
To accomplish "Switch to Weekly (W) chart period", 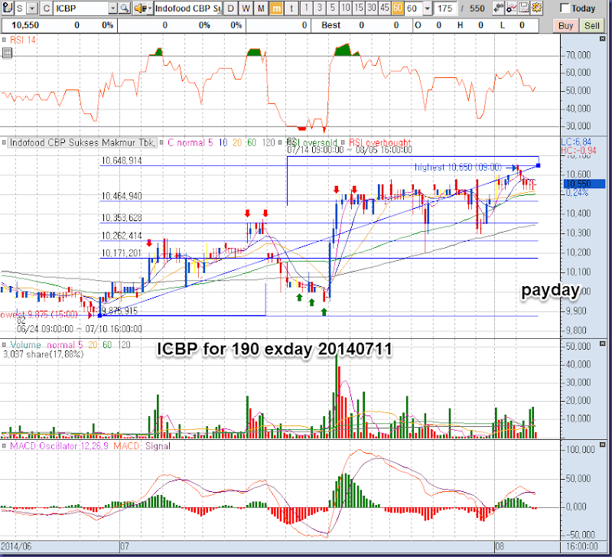I will (x=246, y=8).
